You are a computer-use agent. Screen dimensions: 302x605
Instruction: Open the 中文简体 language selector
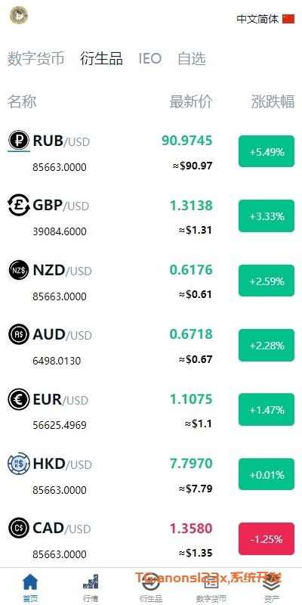pos(266,19)
